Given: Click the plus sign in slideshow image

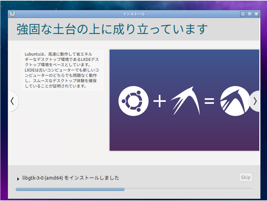Looking at the screenshot, I should click(159, 101).
